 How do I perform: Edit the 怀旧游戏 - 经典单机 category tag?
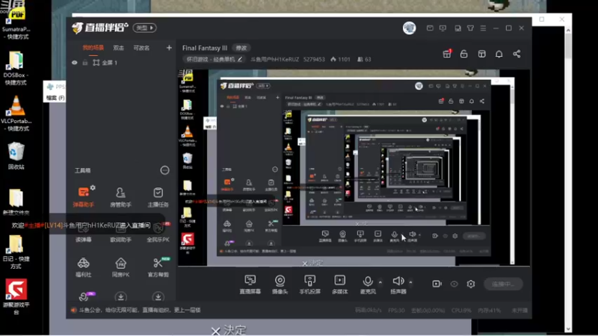tap(215, 60)
